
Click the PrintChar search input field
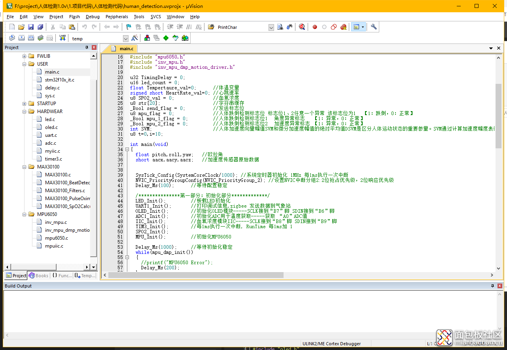pos(242,27)
